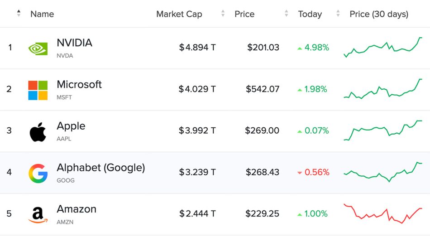Click Apple's $3.992 T market cap

(197, 131)
